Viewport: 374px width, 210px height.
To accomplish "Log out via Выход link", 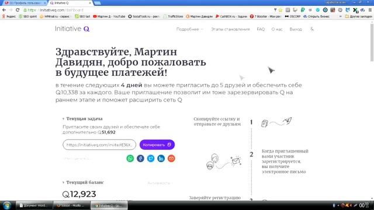I will tap(296, 29).
